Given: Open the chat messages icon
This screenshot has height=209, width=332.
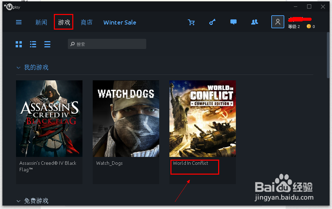Looking at the screenshot, I should point(233,22).
